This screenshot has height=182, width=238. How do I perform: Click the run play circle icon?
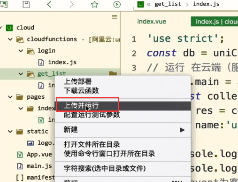tap(117, 4)
